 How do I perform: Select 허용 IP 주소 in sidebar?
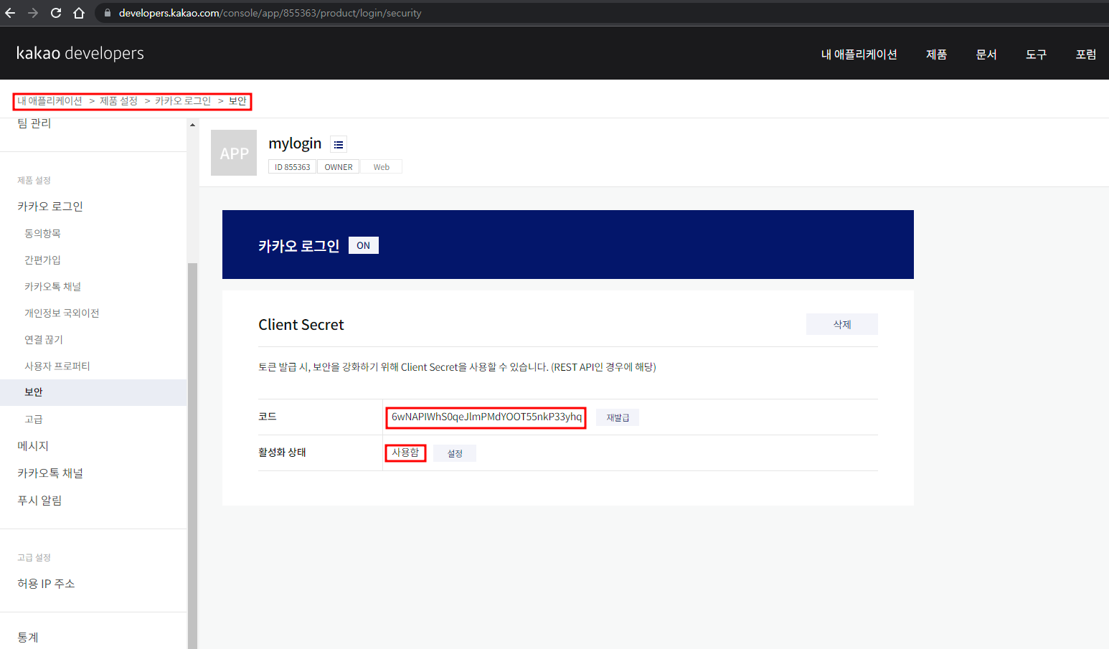[46, 584]
